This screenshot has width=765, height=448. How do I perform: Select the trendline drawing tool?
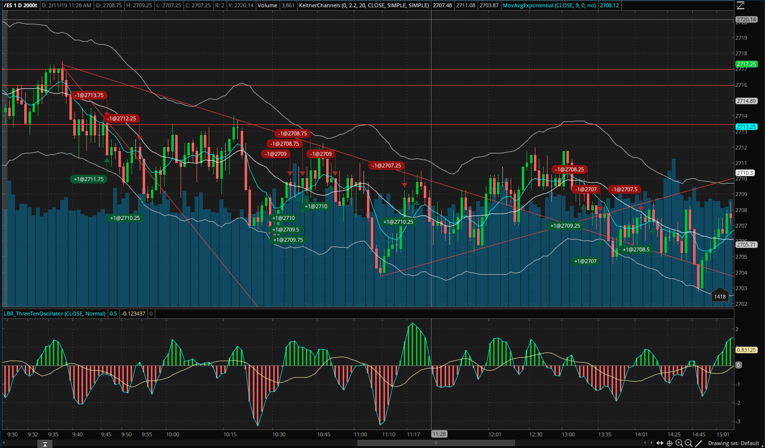coord(698,443)
